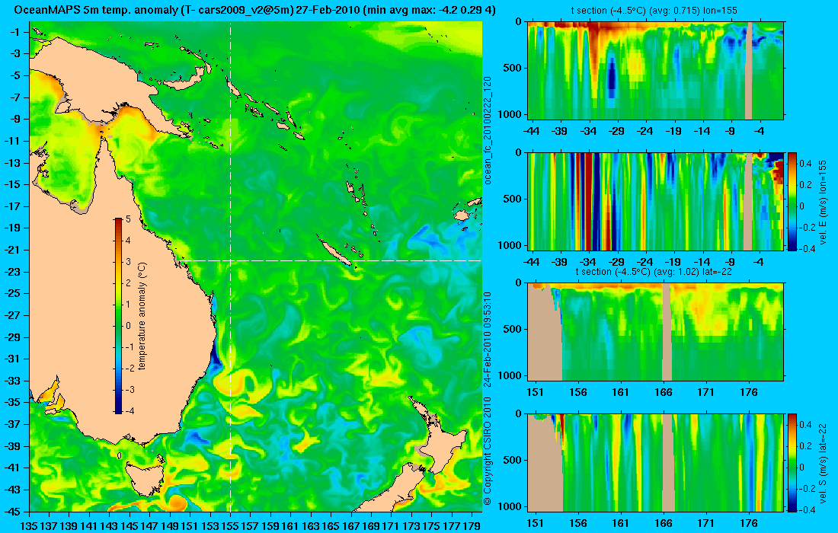Click longitude label '155' on main map axis
The height and width of the screenshot is (533, 838).
click(x=230, y=526)
